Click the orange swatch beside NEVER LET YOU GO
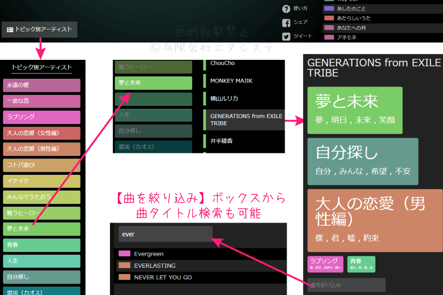This screenshot has width=443, height=295. click(124, 277)
